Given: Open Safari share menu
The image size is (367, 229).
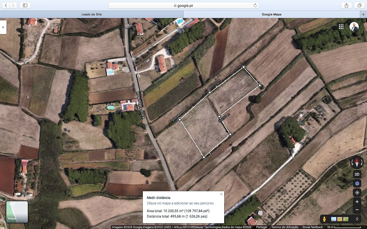Looking at the screenshot, I should click(346, 5).
